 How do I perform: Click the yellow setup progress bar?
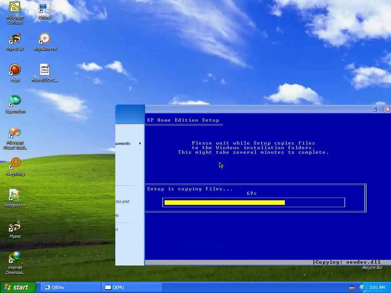click(x=225, y=203)
